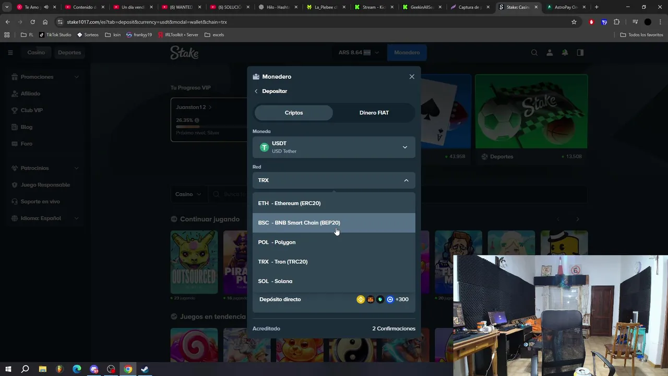Open the Chrome home page button
Screen dimensions: 668x376
pyautogui.click(x=45, y=22)
